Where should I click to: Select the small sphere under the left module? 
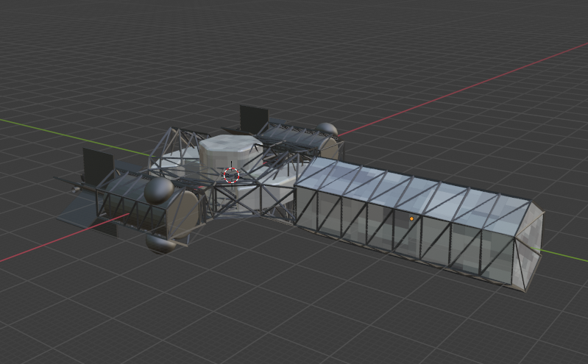tap(160, 244)
